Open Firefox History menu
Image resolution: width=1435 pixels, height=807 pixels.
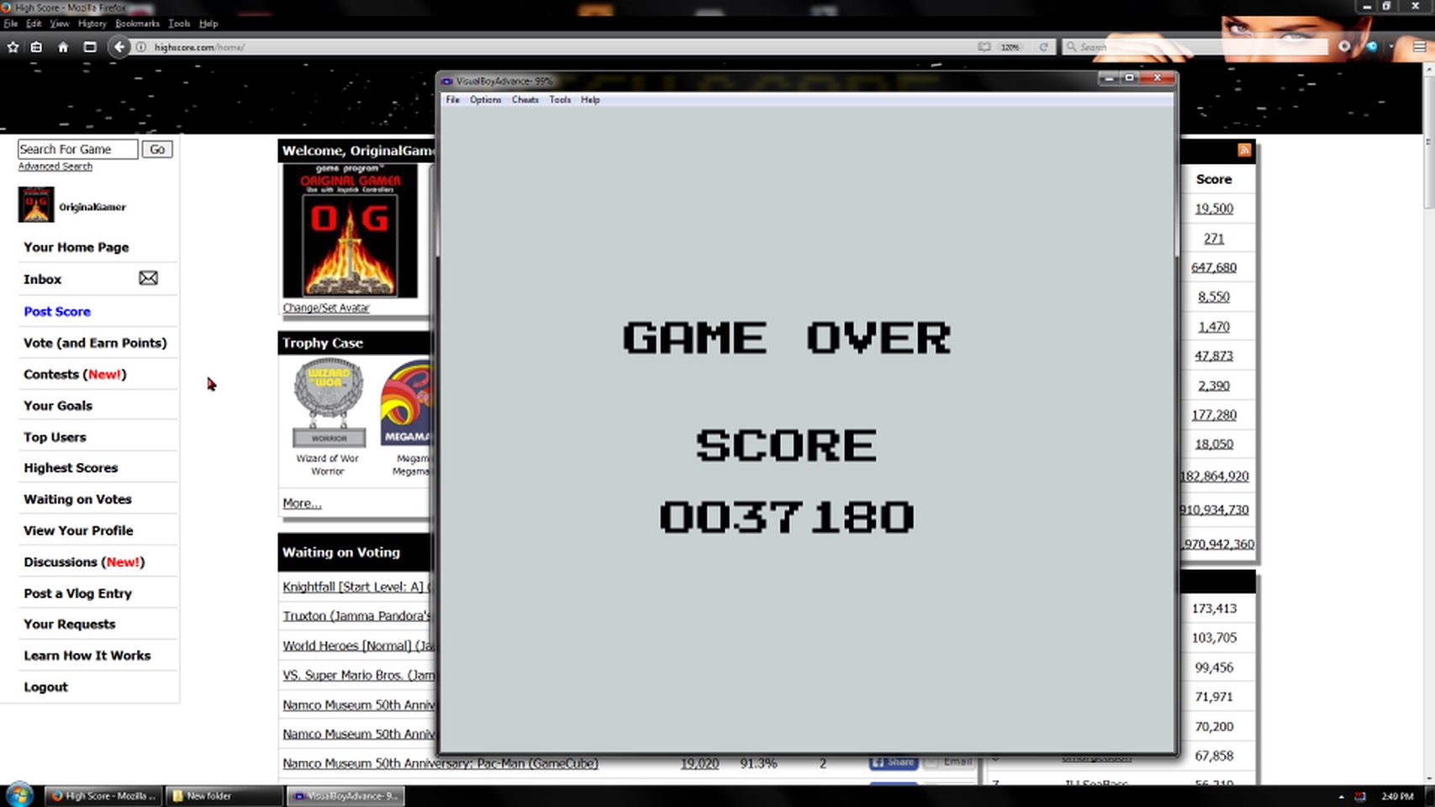tap(92, 24)
